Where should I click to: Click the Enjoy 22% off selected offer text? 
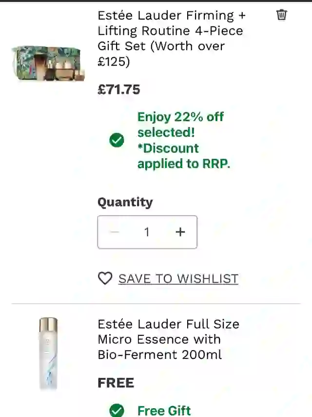pyautogui.click(x=180, y=125)
